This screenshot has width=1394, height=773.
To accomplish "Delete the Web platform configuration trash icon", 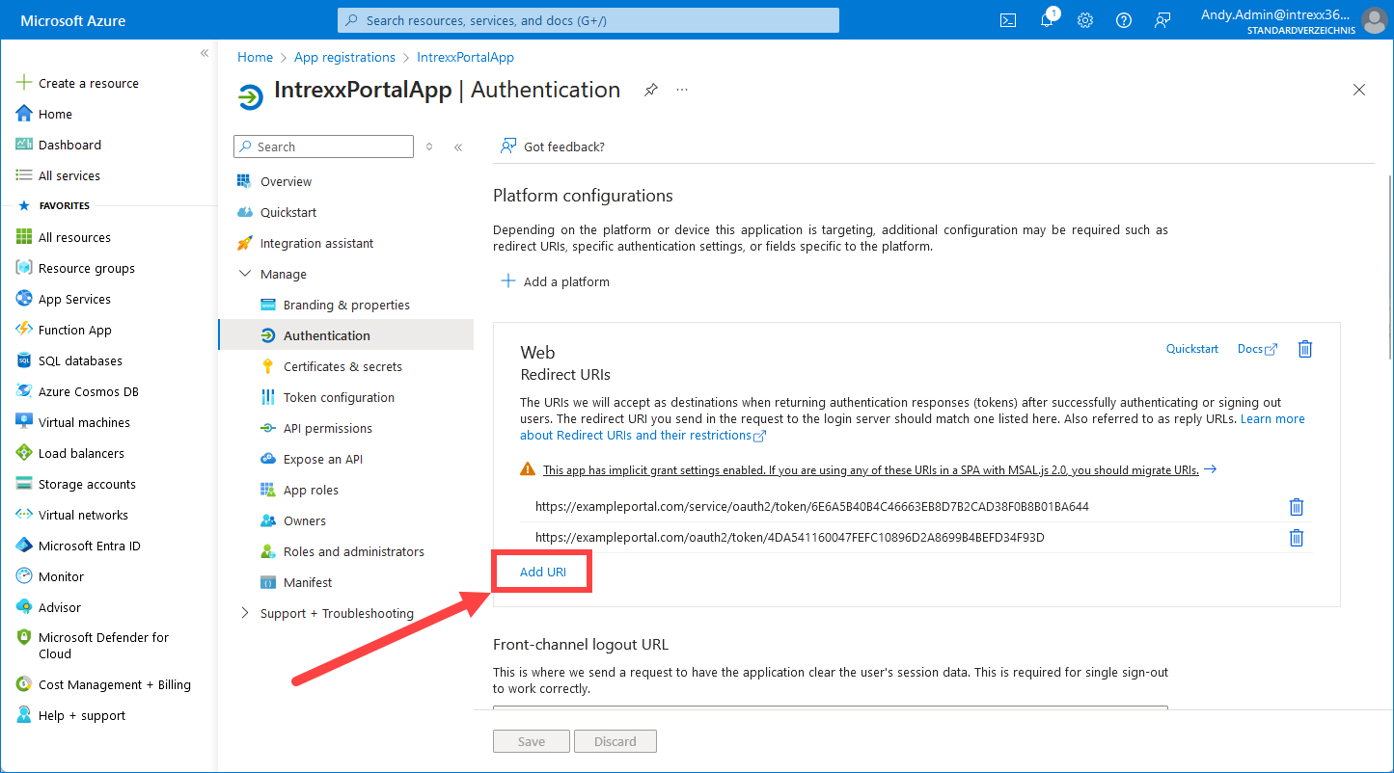I will click(1304, 349).
